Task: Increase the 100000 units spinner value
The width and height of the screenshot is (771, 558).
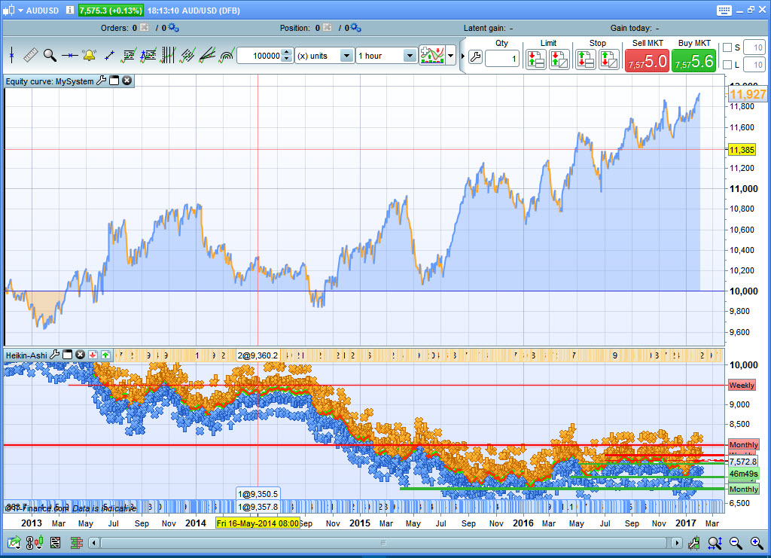Action: tap(287, 53)
